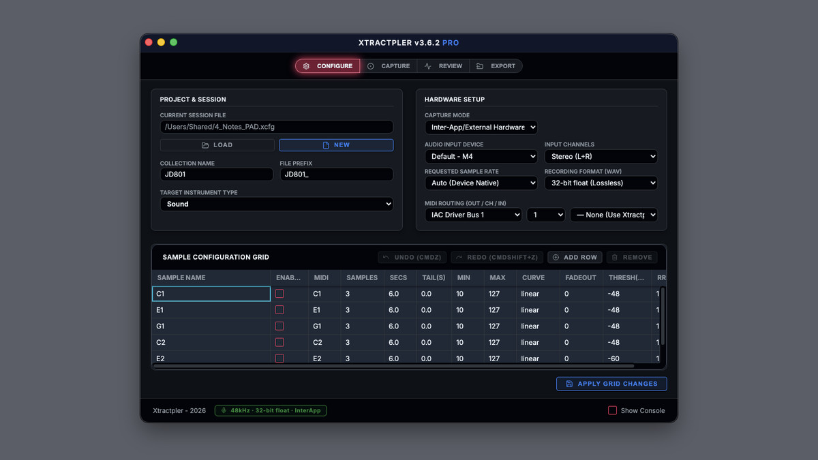Image resolution: width=818 pixels, height=460 pixels.
Task: Click the plus icon on Add Row
Action: [557, 257]
